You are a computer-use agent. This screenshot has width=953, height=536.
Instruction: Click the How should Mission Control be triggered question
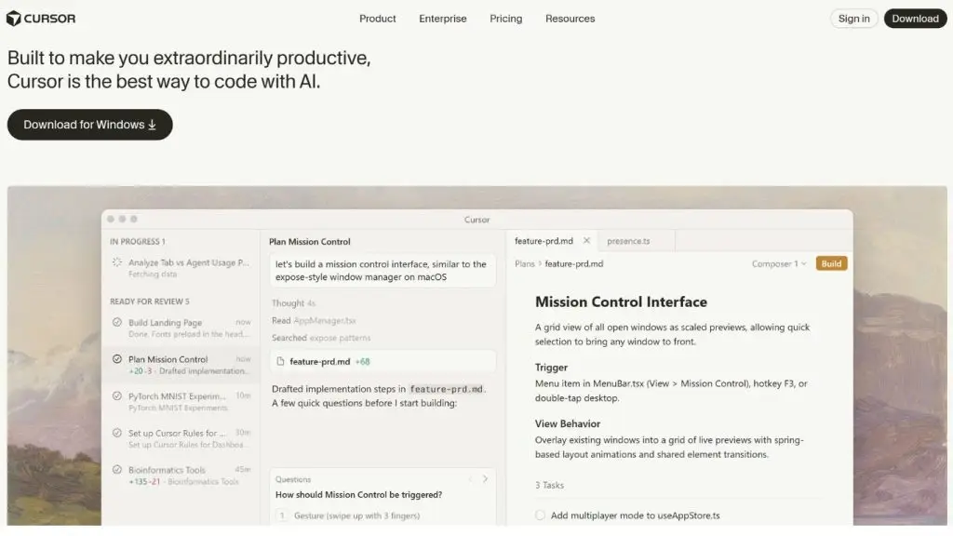coord(358,495)
